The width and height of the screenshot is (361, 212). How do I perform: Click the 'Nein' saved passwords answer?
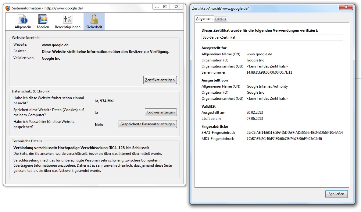pyautogui.click(x=99, y=124)
